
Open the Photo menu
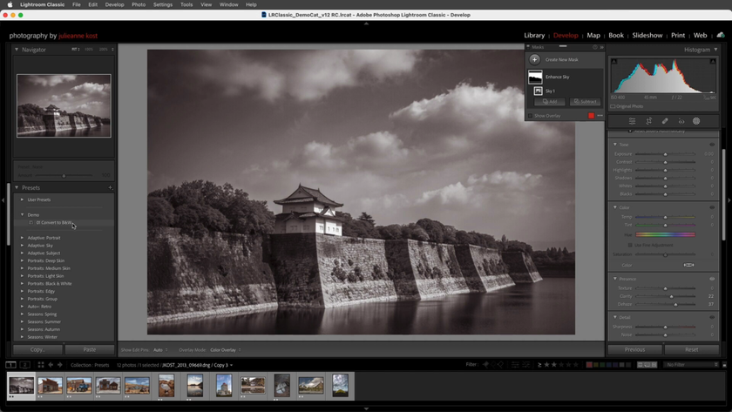[x=139, y=4]
